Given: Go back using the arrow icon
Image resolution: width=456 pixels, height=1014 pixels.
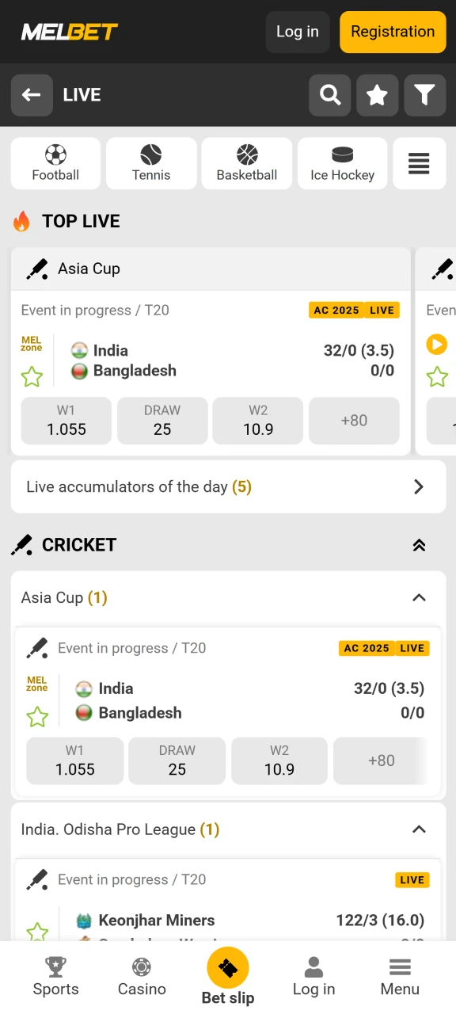Looking at the screenshot, I should pos(32,95).
